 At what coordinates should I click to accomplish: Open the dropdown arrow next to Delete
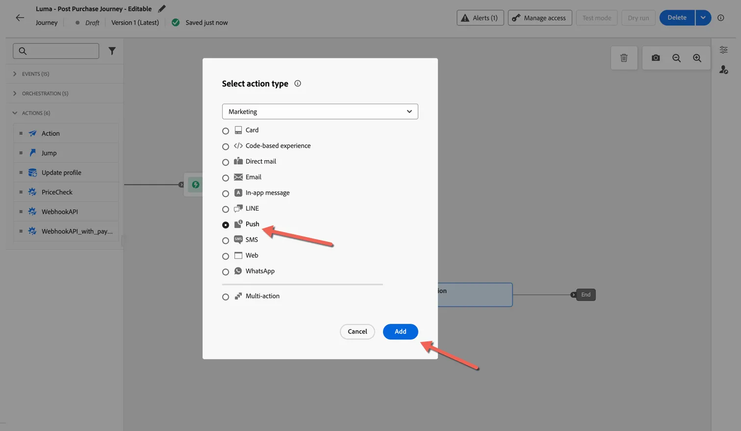coord(703,18)
